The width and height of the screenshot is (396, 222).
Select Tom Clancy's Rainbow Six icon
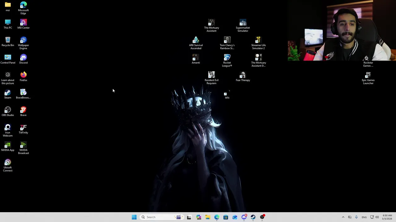click(227, 43)
